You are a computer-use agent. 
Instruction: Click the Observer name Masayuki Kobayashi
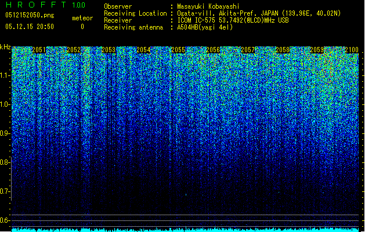[x=208, y=6]
